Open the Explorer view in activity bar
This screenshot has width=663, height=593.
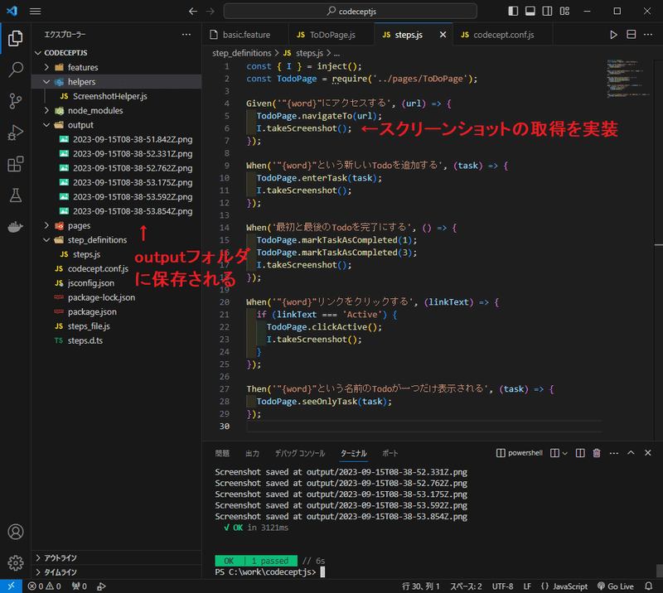coord(16,38)
